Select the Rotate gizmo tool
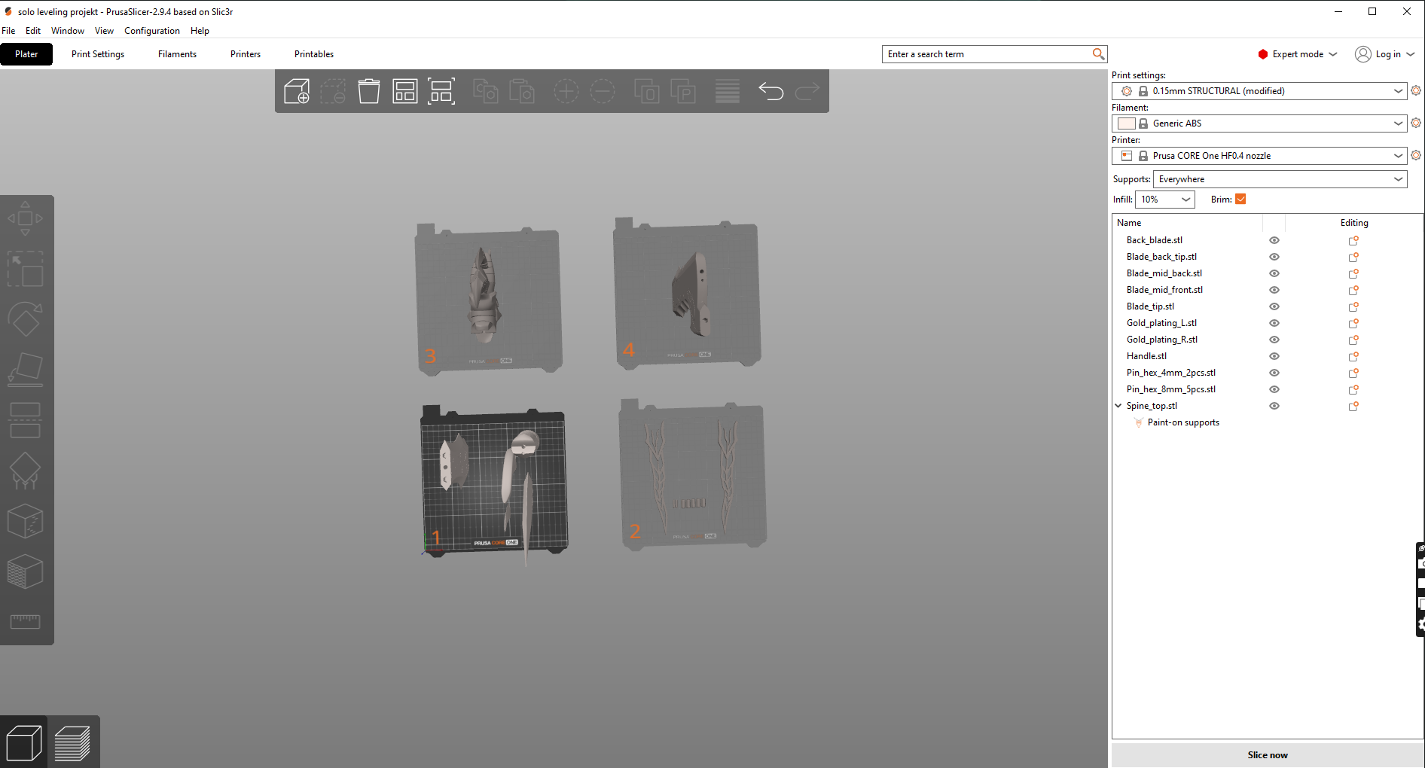1425x768 pixels. [25, 319]
